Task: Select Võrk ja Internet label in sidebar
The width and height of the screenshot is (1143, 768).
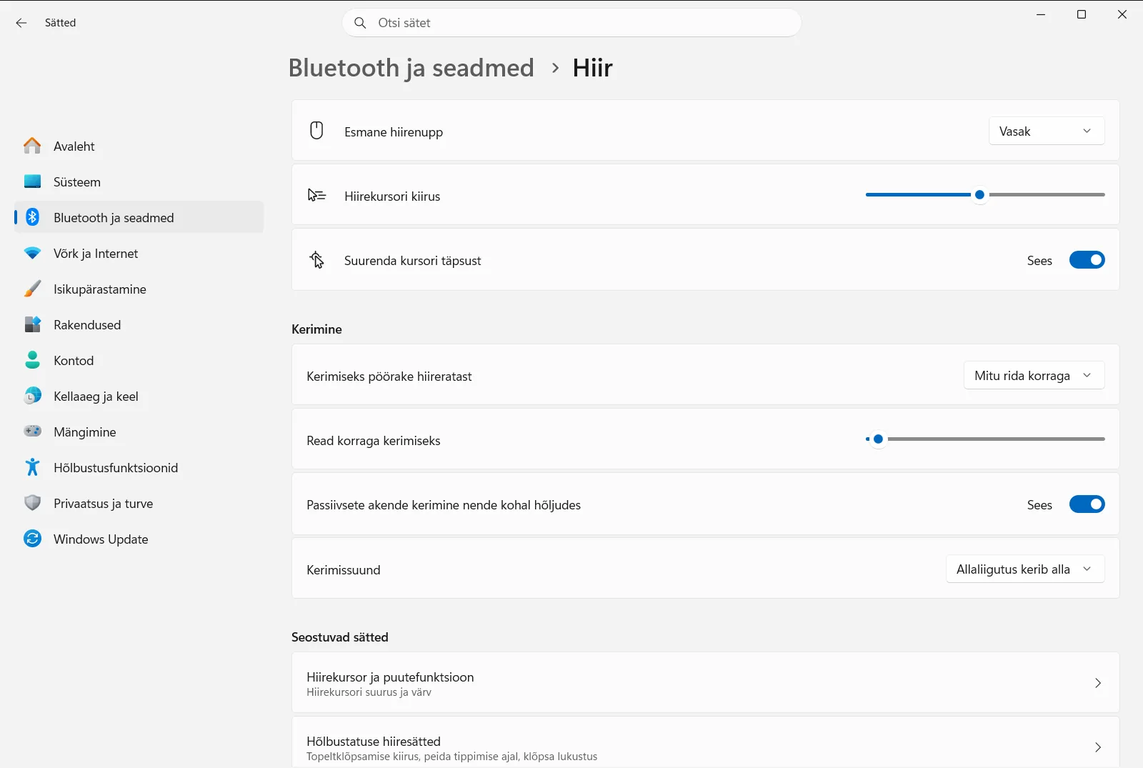Action: [x=96, y=254]
